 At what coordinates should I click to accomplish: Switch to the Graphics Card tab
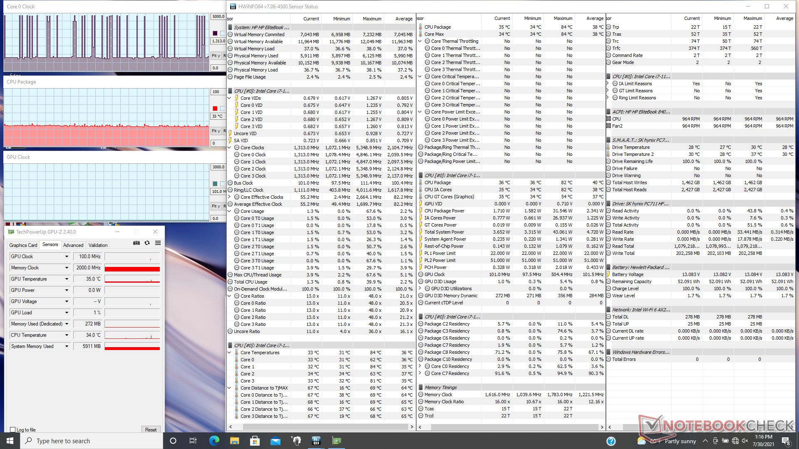coord(23,245)
